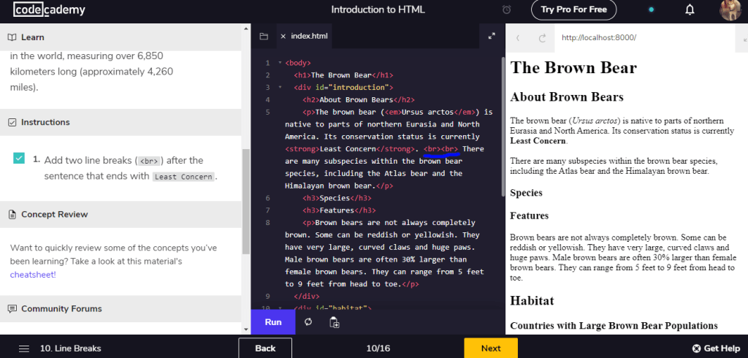Copy code using the clipboard icon
The image size is (748, 358).
point(334,322)
